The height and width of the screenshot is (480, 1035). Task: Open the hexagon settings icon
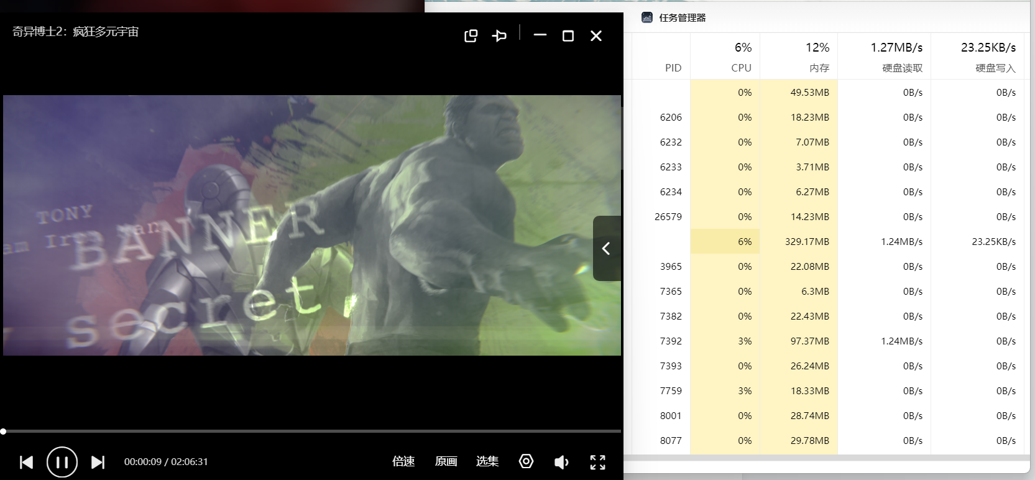[526, 461]
